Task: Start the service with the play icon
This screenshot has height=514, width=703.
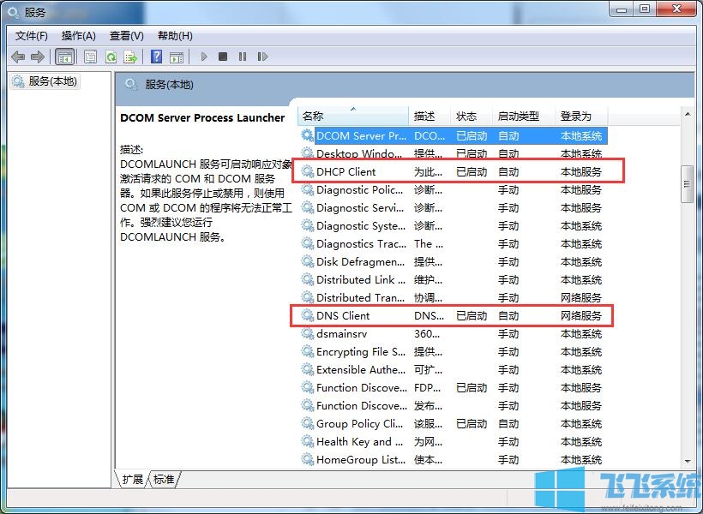Action: (204, 57)
